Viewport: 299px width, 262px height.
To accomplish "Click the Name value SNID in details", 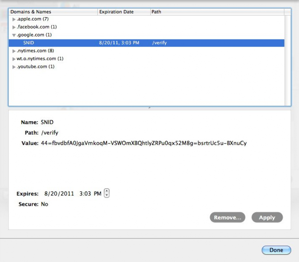I will (47, 122).
